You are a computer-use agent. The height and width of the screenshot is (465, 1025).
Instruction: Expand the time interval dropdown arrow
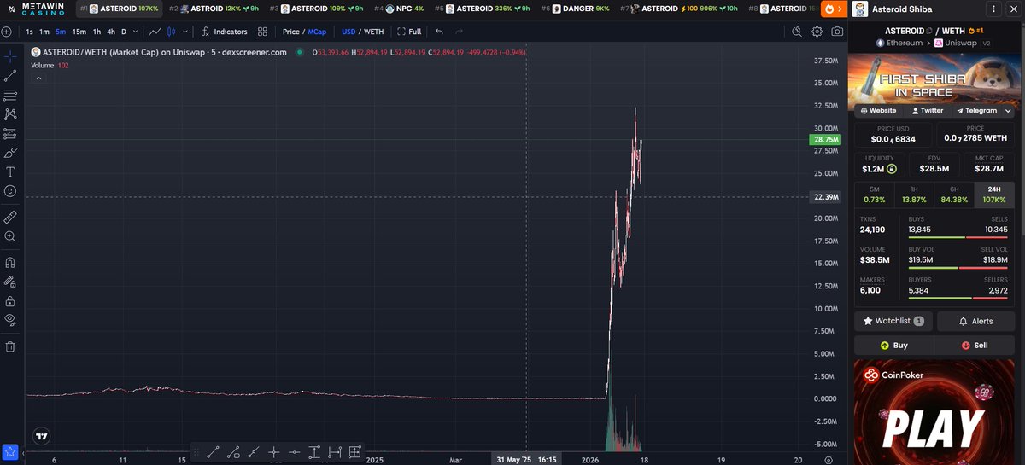pos(136,32)
